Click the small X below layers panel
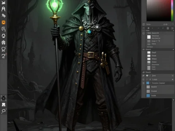Image resolution: width=175 pixels, height=131 pixels. [173, 100]
